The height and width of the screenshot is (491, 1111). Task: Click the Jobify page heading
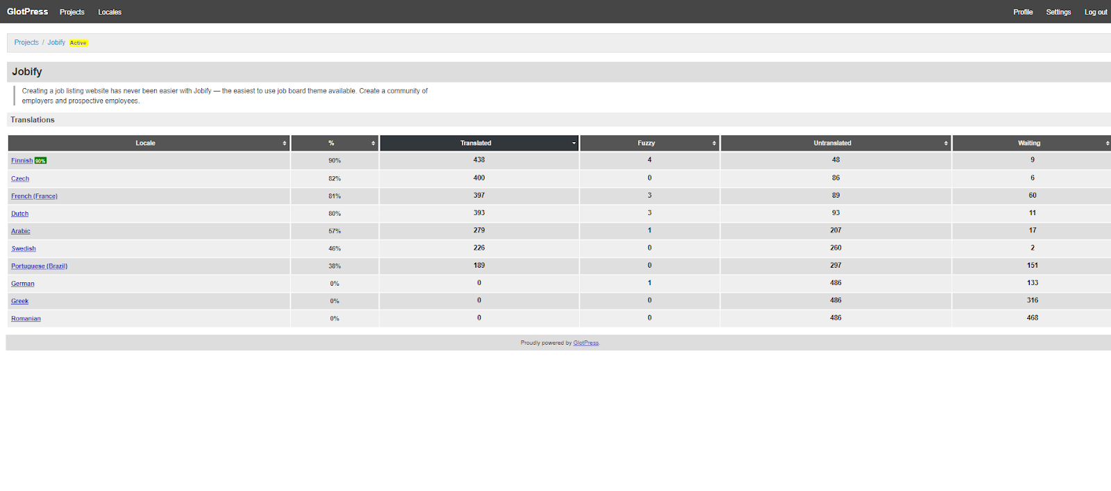click(27, 71)
